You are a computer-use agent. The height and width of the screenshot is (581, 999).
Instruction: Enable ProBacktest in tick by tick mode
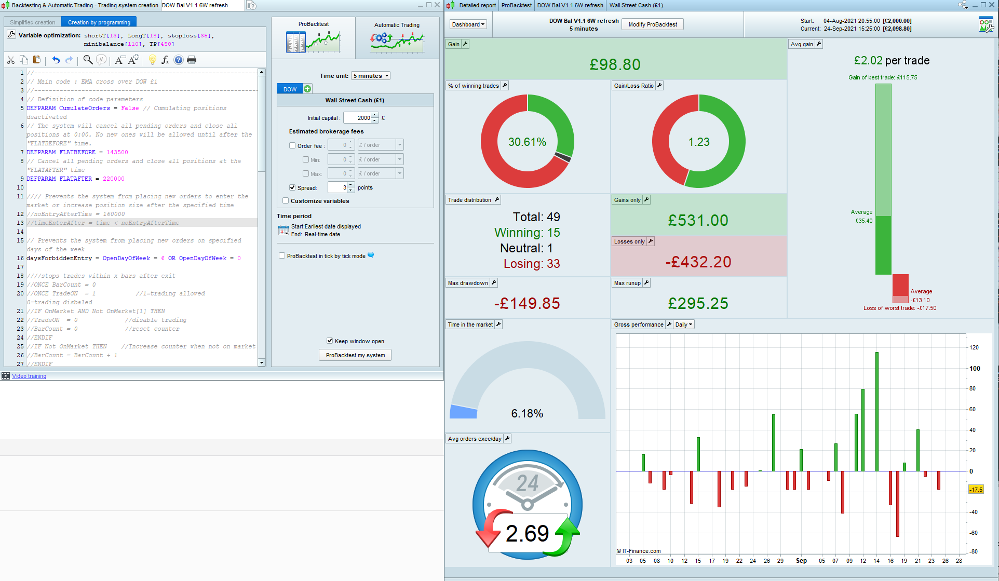(x=282, y=255)
